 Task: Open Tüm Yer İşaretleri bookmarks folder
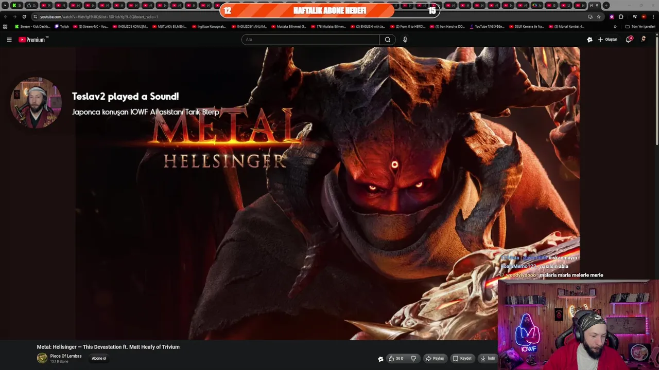[x=640, y=26]
